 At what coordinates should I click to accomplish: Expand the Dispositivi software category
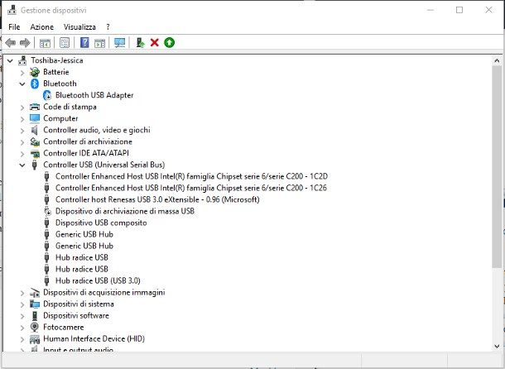pyautogui.click(x=22, y=316)
